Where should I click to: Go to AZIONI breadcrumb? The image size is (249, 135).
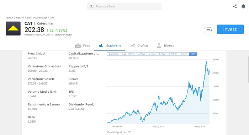(20, 18)
